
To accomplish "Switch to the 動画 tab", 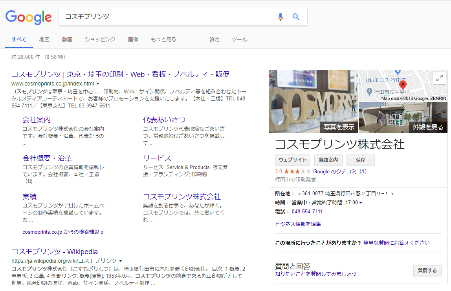I will 67,39.
